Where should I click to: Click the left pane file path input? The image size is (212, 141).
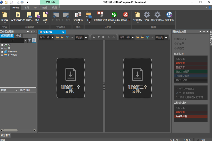pos(45,38)
